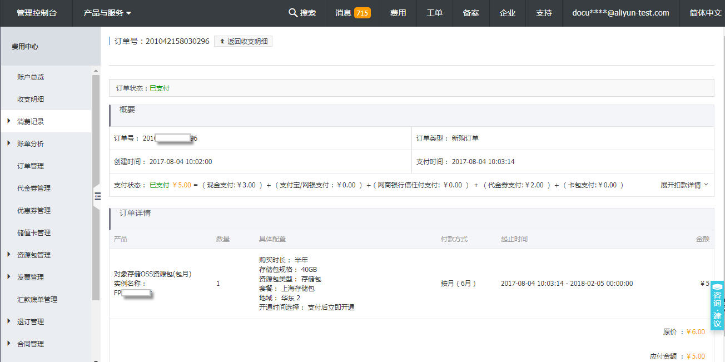Viewport: 725px width, 362px height.
Task: Open 工单 in top navigation
Action: coord(435,13)
